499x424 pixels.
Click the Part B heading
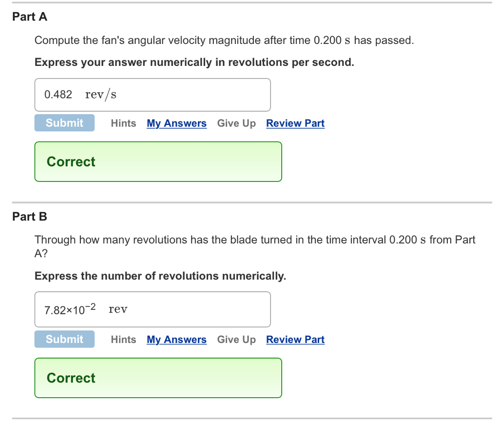click(30, 217)
